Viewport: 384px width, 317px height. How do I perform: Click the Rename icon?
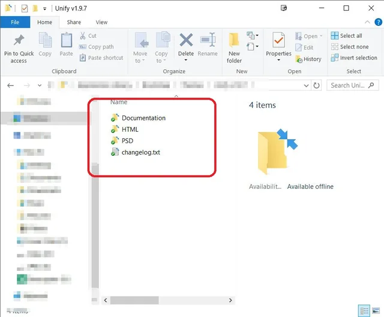click(x=208, y=40)
